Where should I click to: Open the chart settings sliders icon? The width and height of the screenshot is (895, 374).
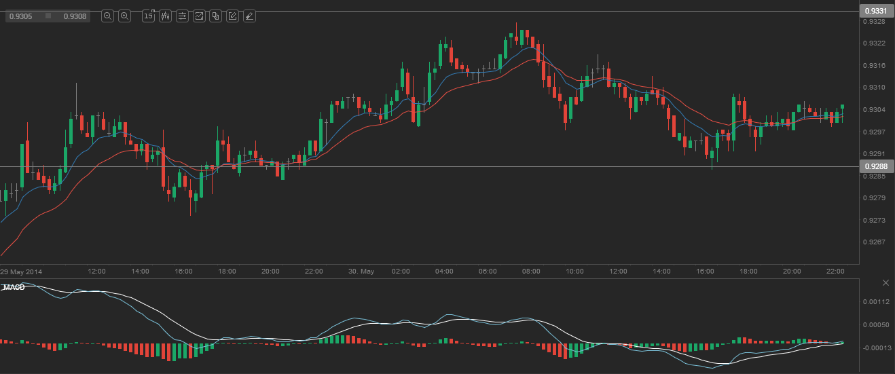pos(182,16)
